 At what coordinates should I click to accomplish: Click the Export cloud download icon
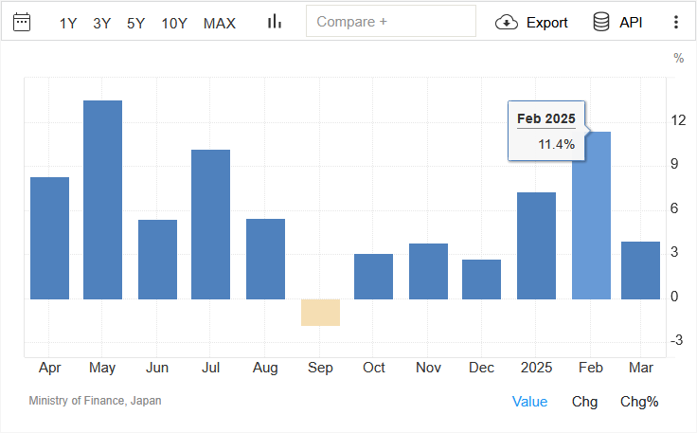pyautogui.click(x=507, y=22)
